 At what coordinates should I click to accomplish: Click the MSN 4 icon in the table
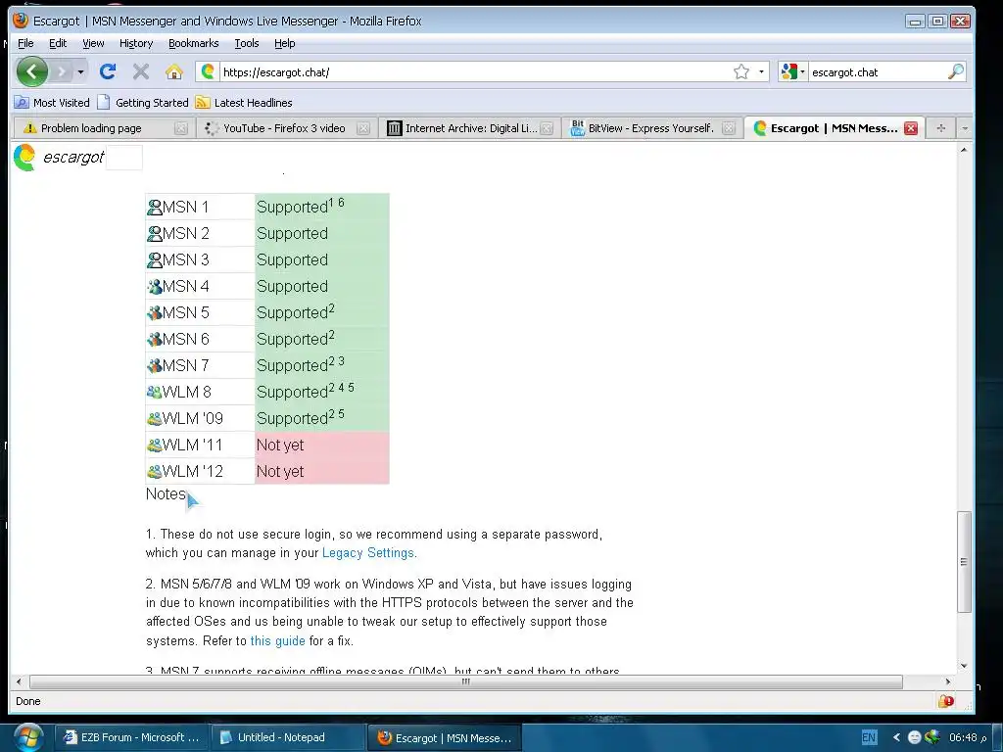click(154, 287)
